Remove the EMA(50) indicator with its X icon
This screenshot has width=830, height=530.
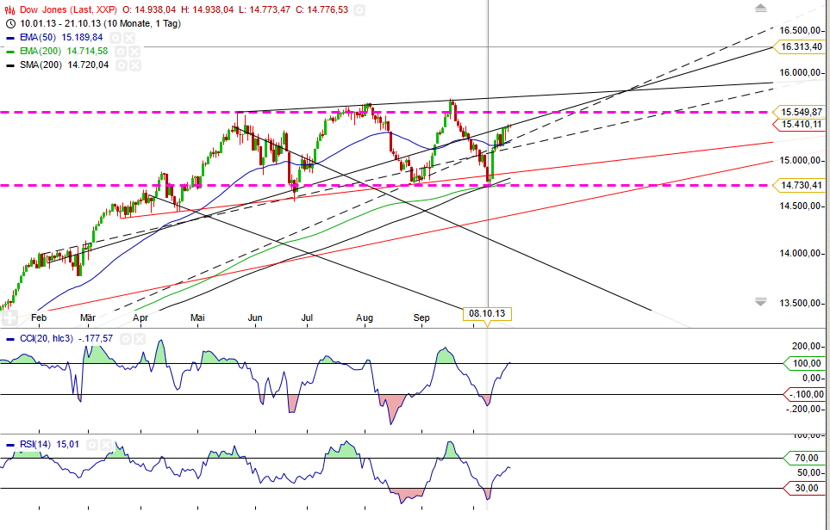(x=128, y=38)
